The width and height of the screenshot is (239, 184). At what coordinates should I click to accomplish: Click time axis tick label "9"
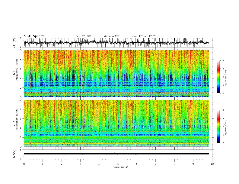pos(193,164)
